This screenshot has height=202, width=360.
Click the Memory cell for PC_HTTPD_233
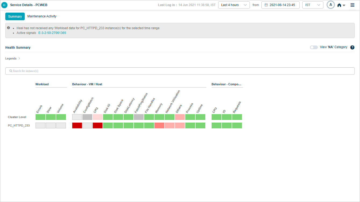point(159,126)
